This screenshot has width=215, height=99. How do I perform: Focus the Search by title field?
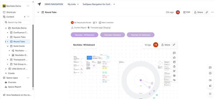(17, 22)
